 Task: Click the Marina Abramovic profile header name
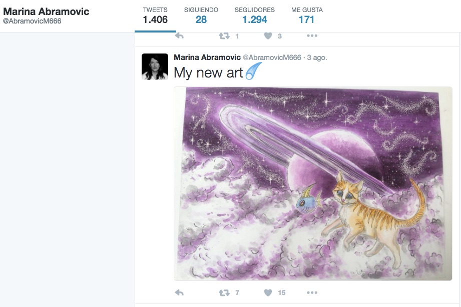(x=46, y=11)
